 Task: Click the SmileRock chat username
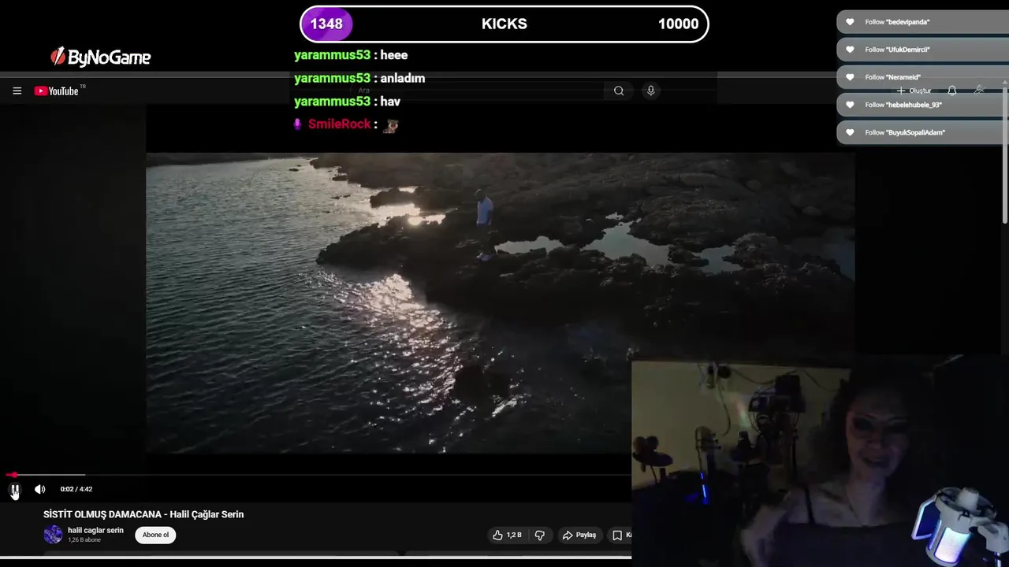pyautogui.click(x=339, y=124)
